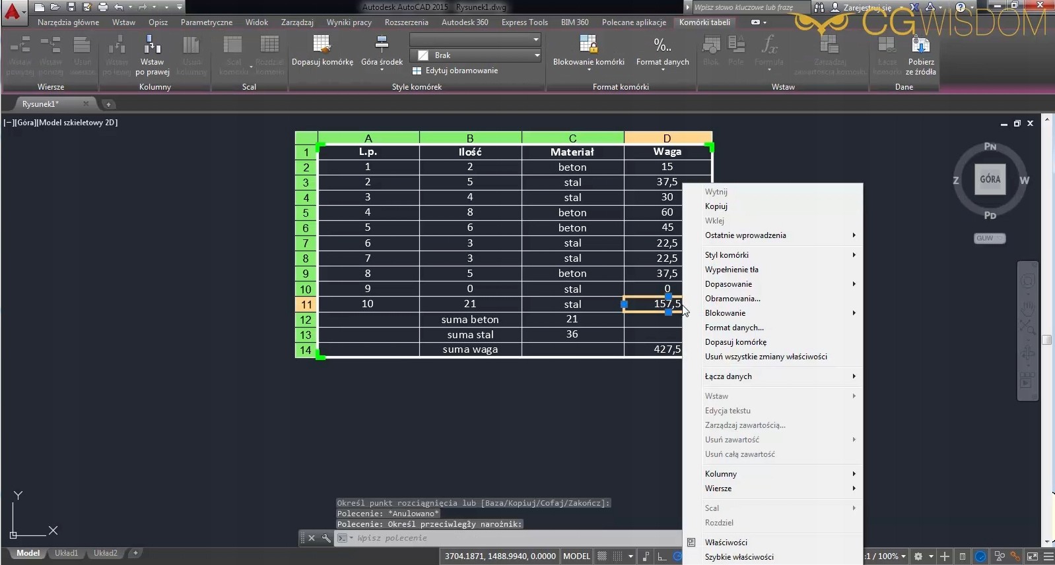This screenshot has height=565, width=1055.
Task: Click Pobierz ze źródła download icon
Action: click(920, 45)
